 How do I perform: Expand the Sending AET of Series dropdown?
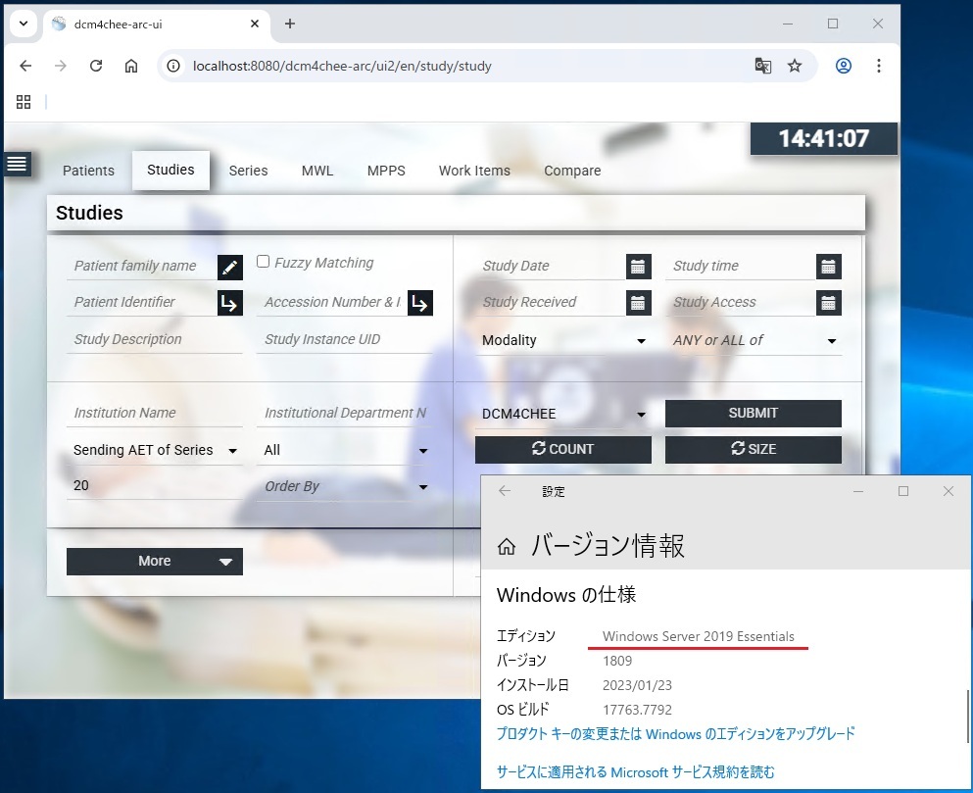(x=155, y=450)
